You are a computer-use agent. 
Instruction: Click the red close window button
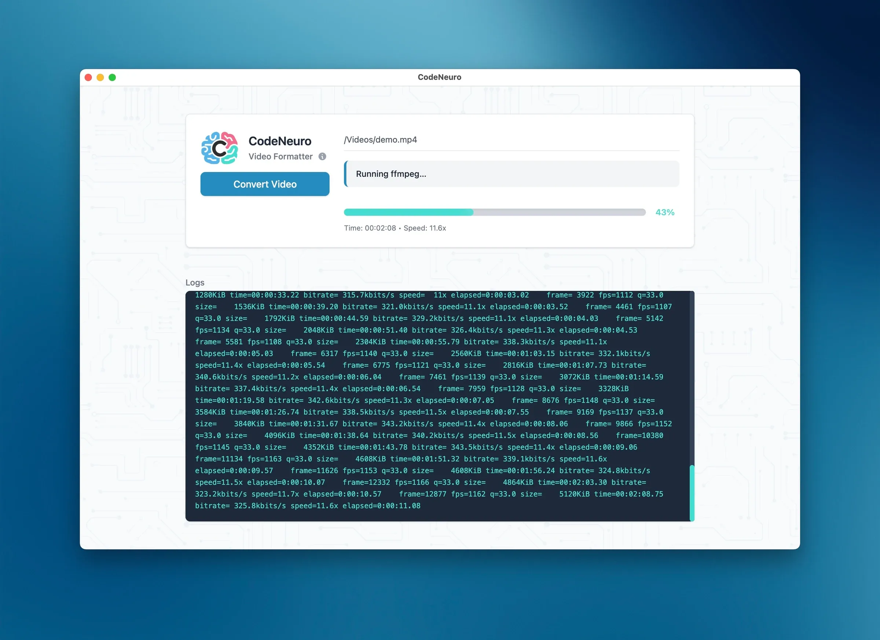(x=88, y=77)
